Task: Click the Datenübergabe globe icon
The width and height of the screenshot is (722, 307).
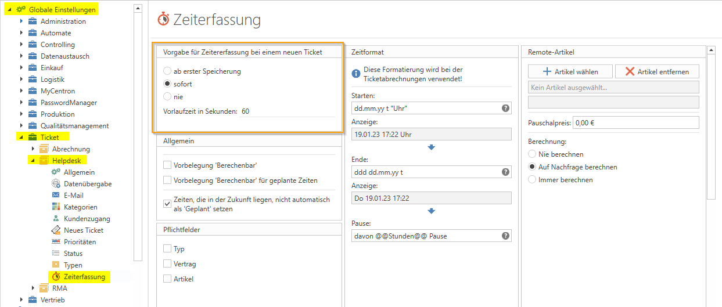Action: [56, 184]
